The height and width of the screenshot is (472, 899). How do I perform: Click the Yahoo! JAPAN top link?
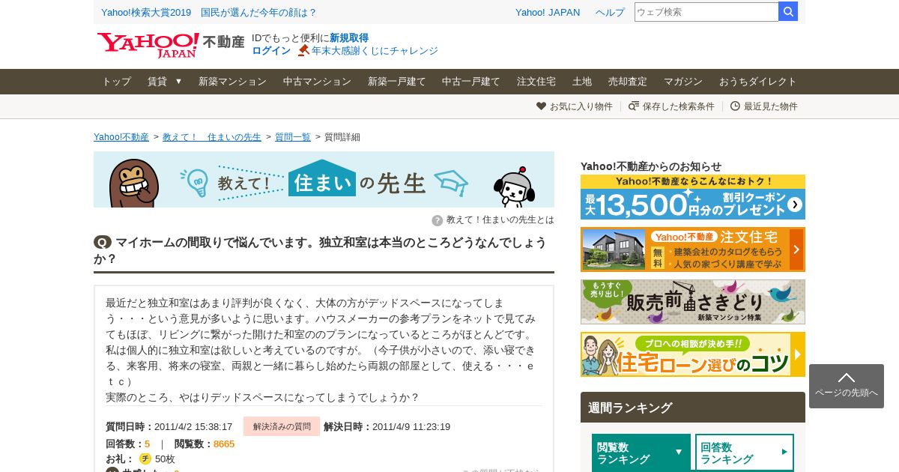[548, 12]
